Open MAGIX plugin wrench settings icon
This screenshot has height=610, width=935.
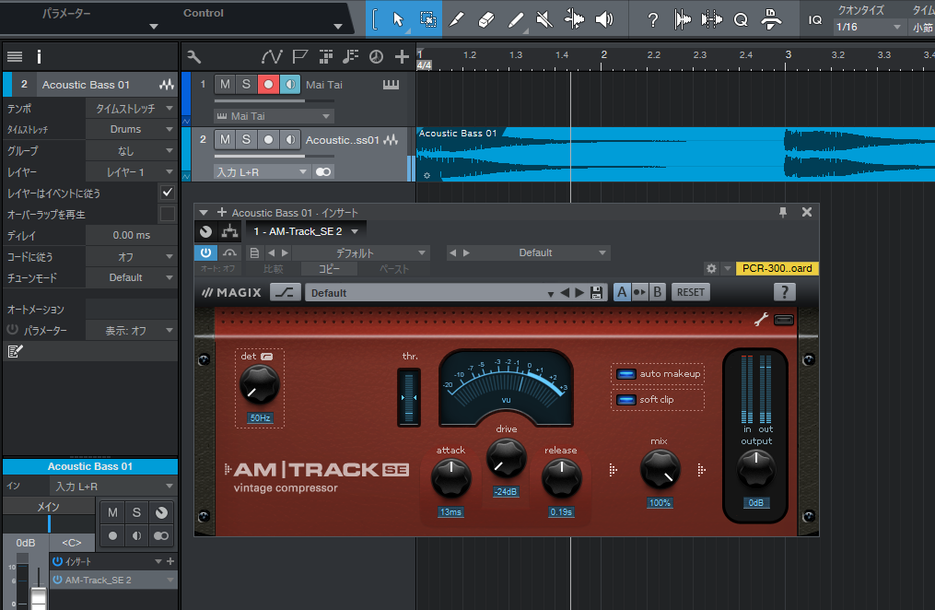coord(761,320)
